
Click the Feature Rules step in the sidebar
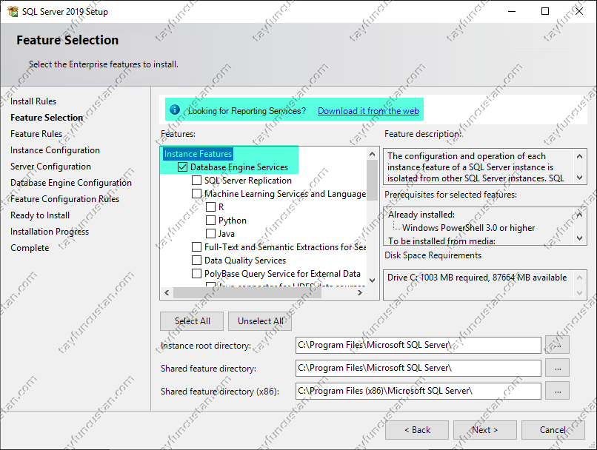coord(36,134)
